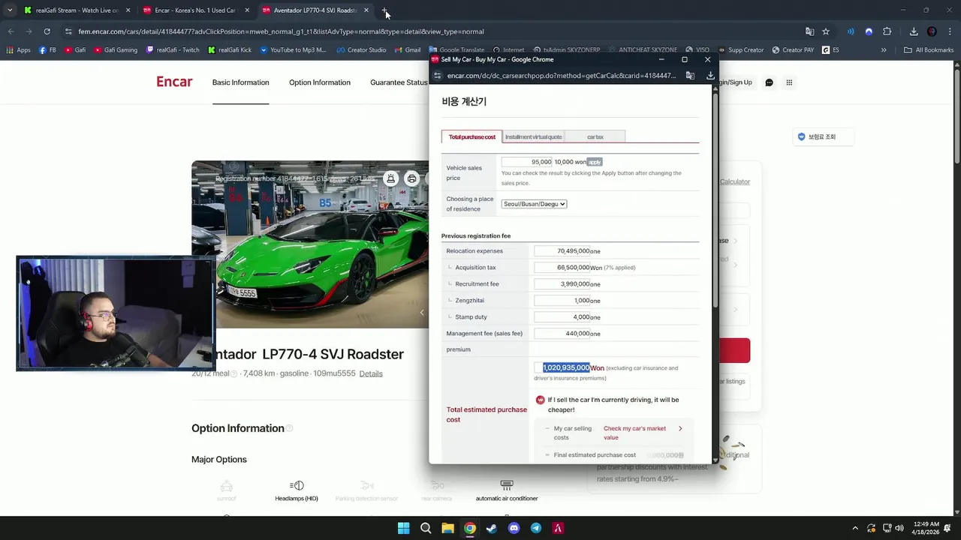Screen dimensions: 961x540
Task: Open the Gmail bookmark
Action: pos(408,50)
